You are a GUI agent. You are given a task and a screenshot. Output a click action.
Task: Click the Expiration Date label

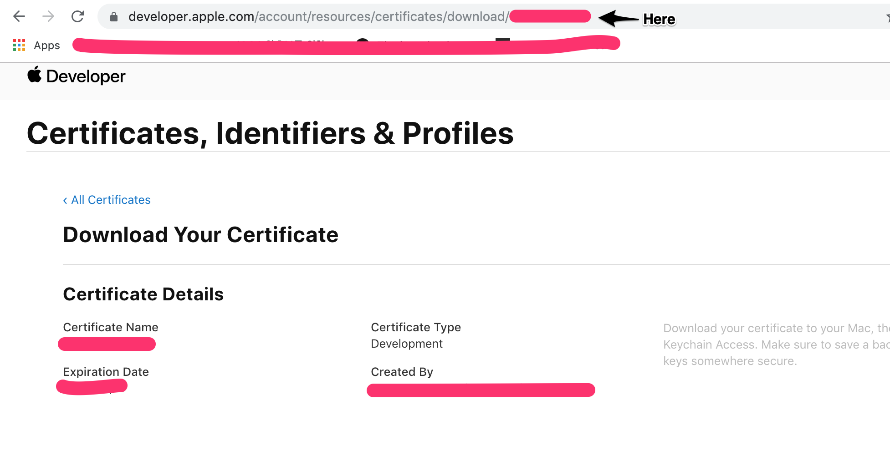pos(106,372)
